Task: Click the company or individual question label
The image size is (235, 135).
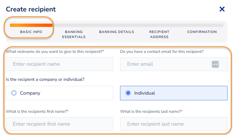Action: [45, 79]
